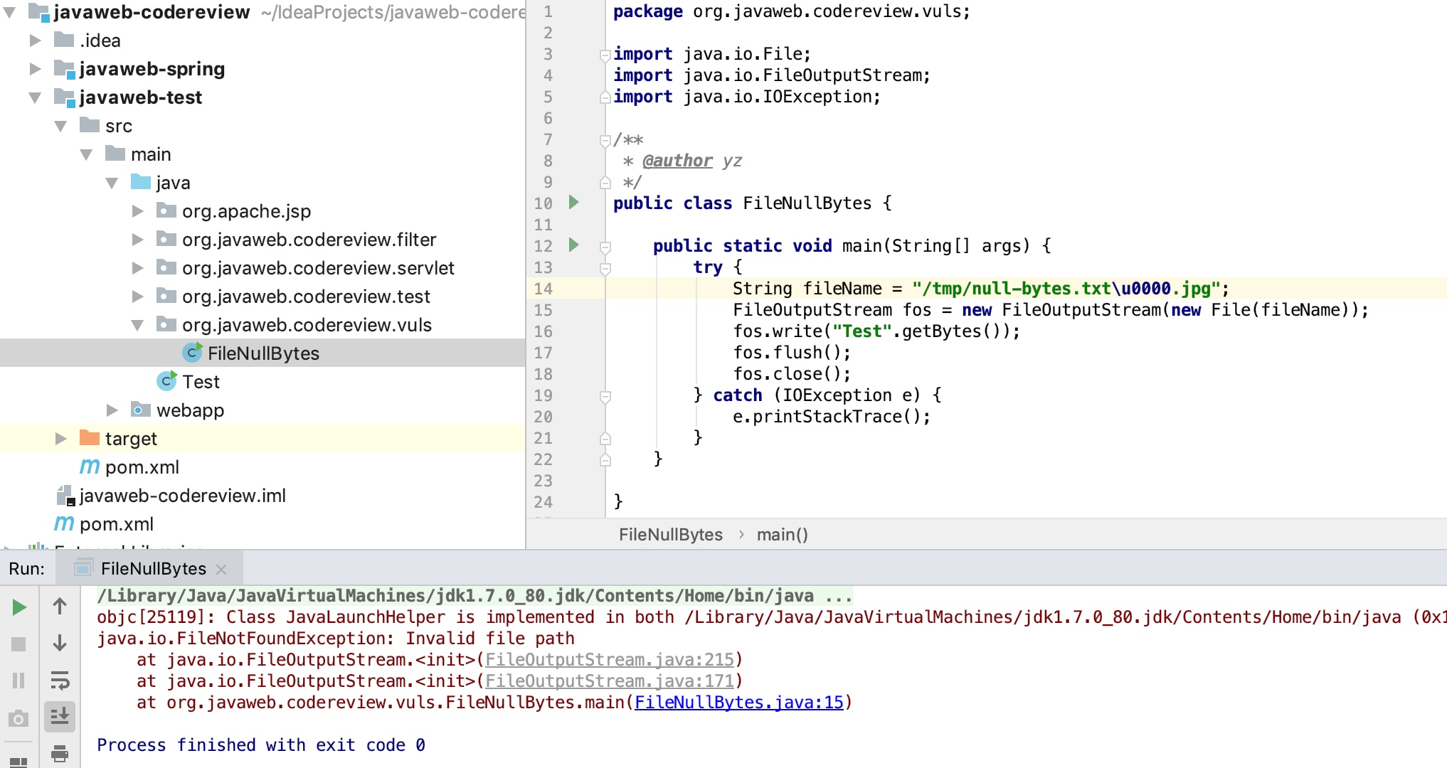Expand the javaweb-spring module
The image size is (1447, 768).
tap(35, 69)
